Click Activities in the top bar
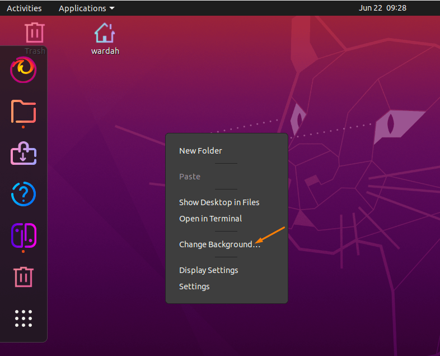Viewport: 440px width, 356px height. pos(24,8)
